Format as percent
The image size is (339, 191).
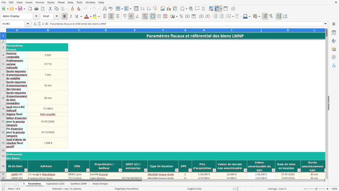click(181, 16)
